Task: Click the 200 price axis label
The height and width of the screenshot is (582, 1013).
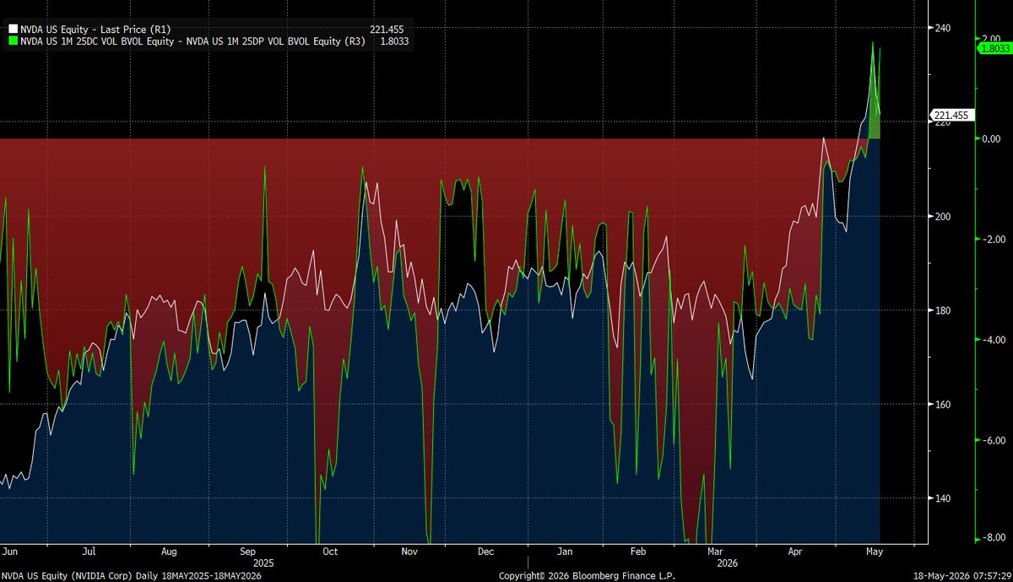Action: point(942,217)
